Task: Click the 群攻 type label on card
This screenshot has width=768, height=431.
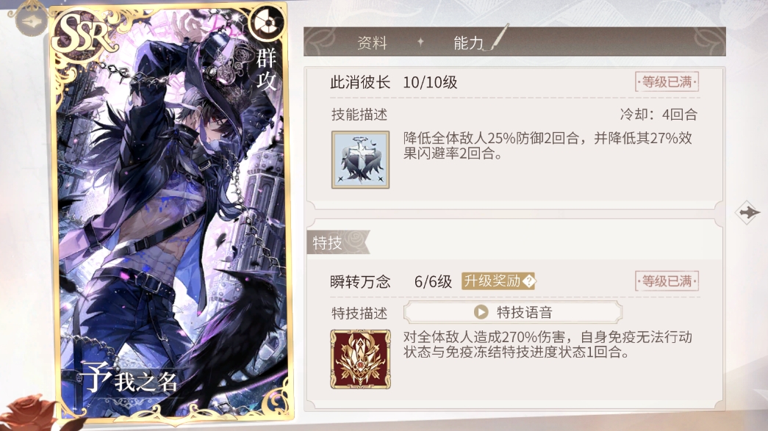Action: pos(267,70)
